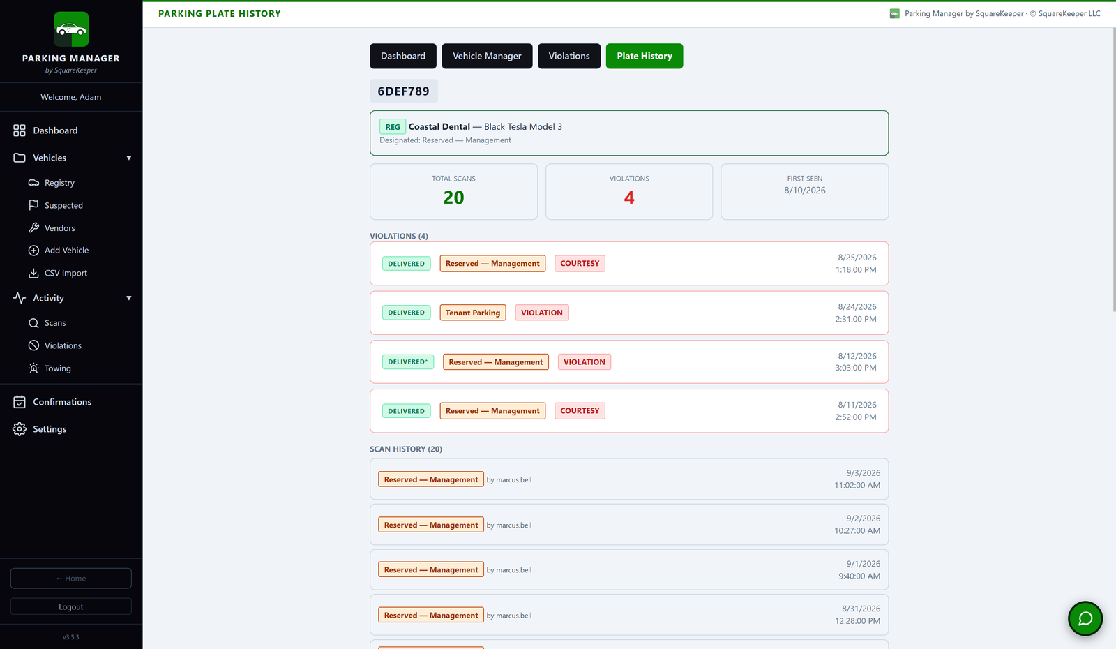Viewport: 1116px width, 649px height.
Task: Click the Home button in sidebar
Action: 71,579
